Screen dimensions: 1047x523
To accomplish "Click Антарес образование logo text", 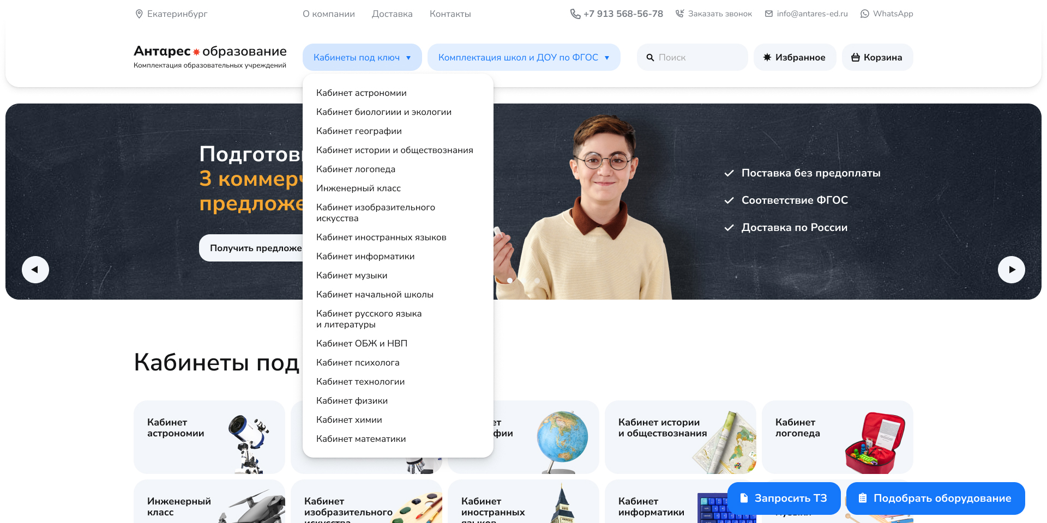I will [210, 51].
